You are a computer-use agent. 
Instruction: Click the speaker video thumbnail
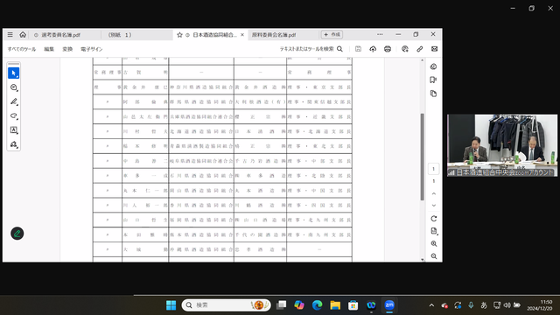point(501,145)
